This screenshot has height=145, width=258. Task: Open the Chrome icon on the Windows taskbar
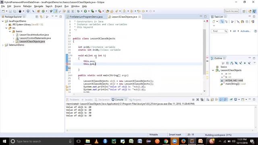point(166,141)
